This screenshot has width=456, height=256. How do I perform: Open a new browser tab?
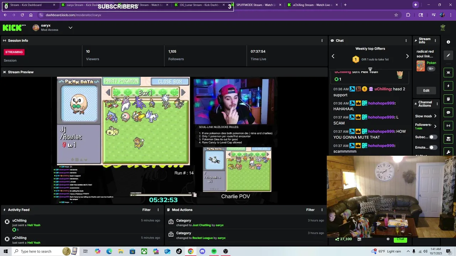pyautogui.click(x=345, y=5)
